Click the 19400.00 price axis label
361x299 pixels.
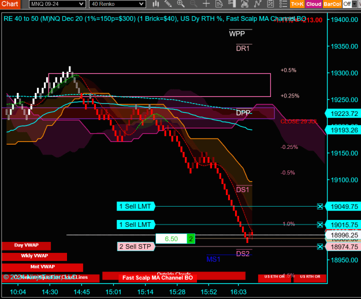point(344,20)
